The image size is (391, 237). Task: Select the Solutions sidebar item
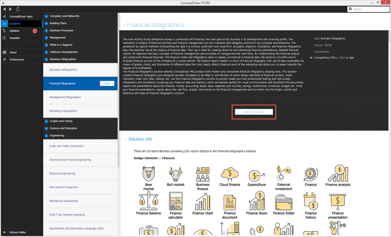coord(21,23)
